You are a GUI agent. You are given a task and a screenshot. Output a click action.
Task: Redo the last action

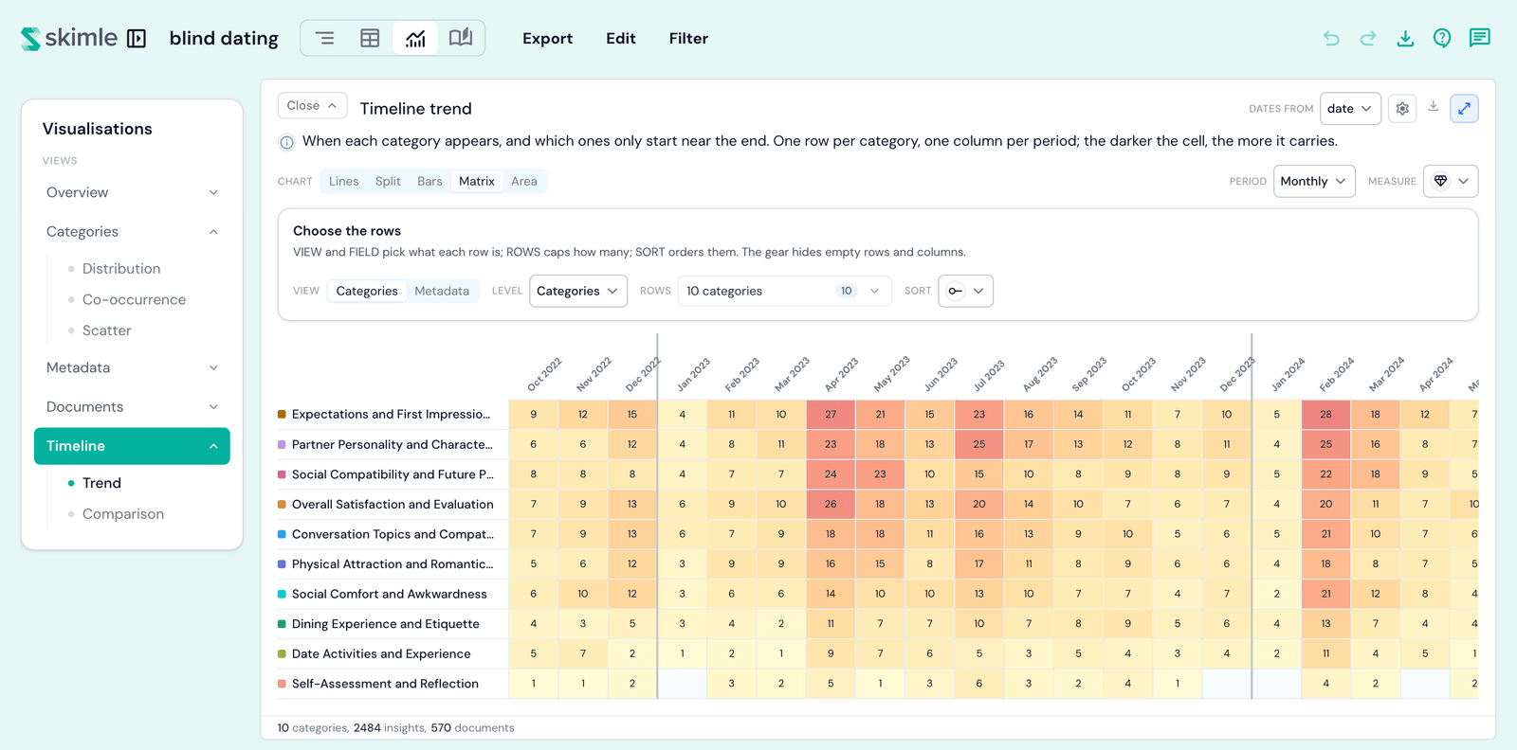click(1368, 38)
